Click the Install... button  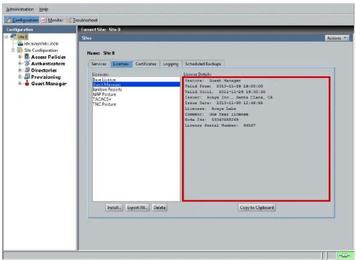[114, 208]
